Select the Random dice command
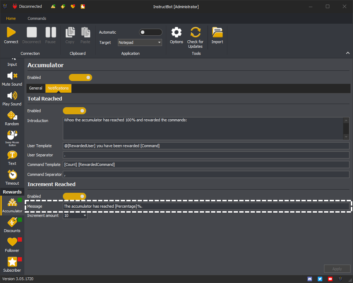The image size is (353, 283). click(x=12, y=119)
